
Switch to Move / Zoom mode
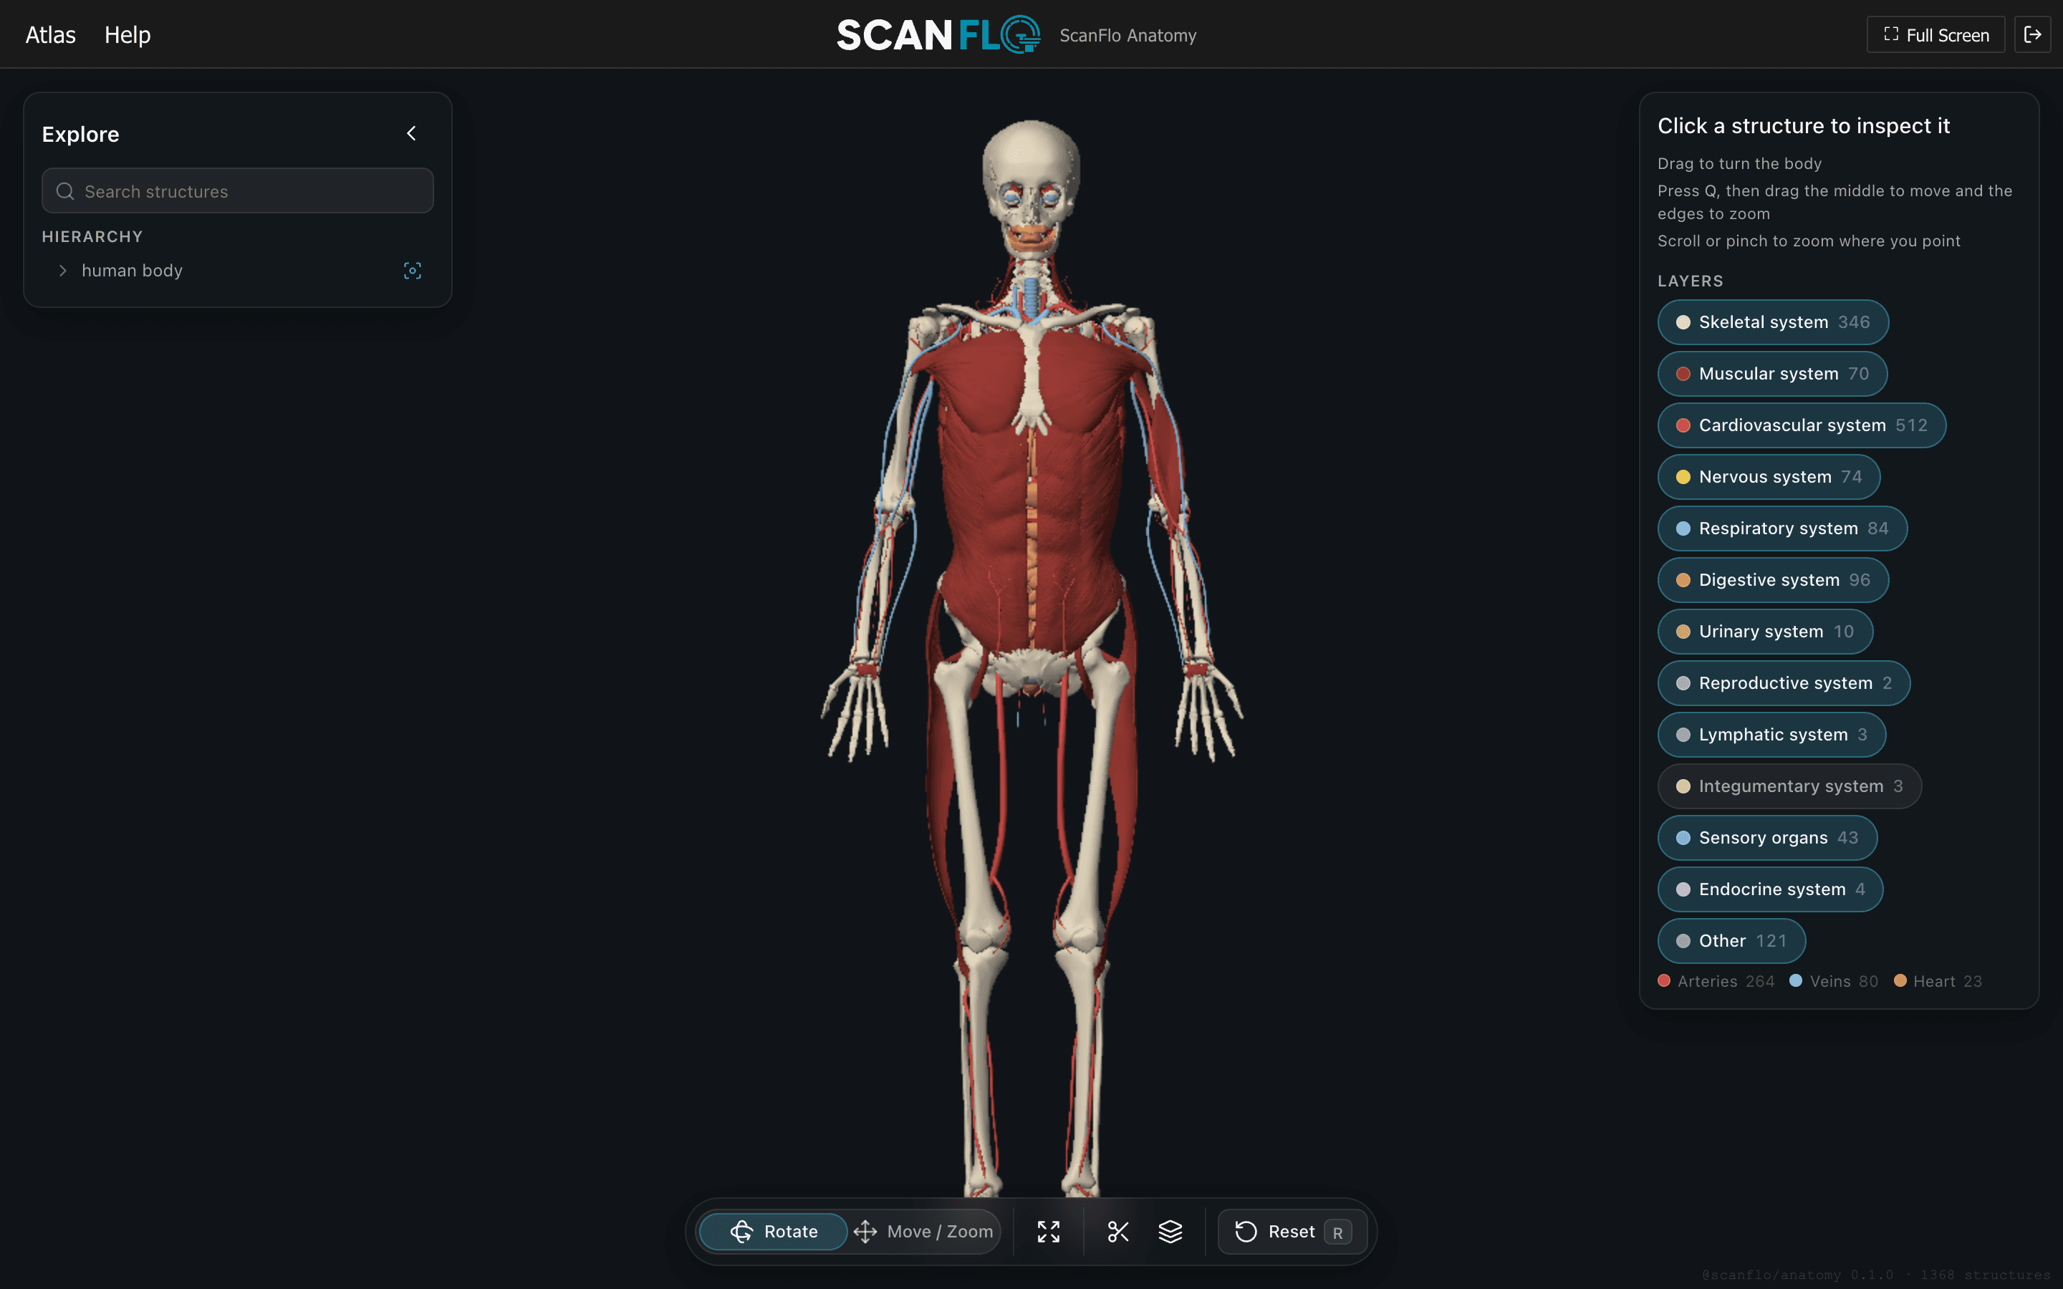[923, 1232]
